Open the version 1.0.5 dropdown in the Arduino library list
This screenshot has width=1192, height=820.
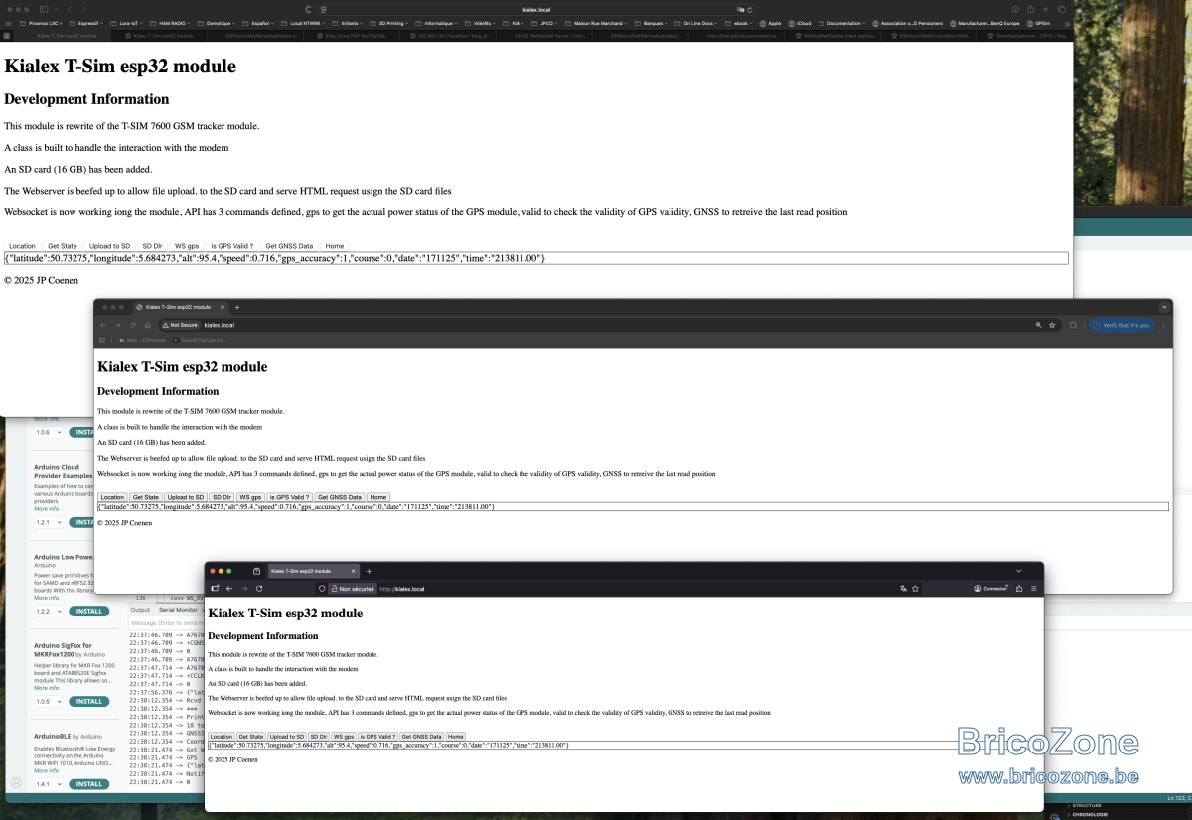[x=49, y=702]
